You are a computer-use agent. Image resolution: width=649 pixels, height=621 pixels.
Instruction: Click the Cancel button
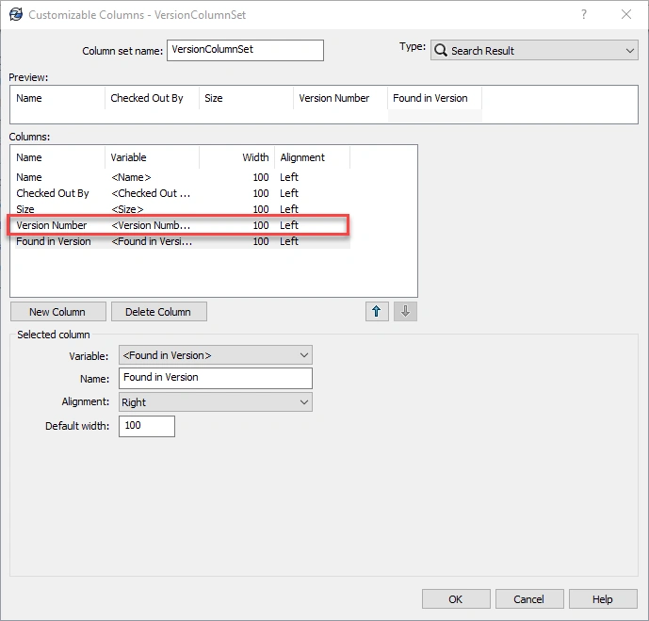point(529,599)
